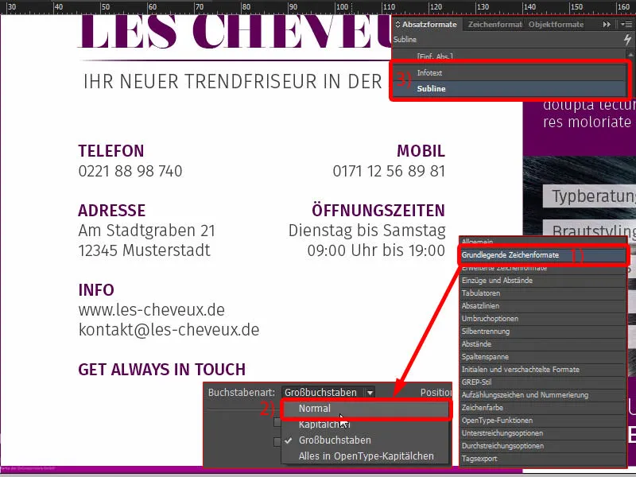The image size is (636, 477).
Task: Click the horizontal ruler at mark 100
Action: pos(342,7)
